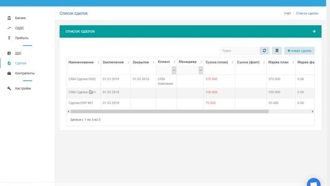
Task: Go to the ДДС section
Action: click(18, 53)
